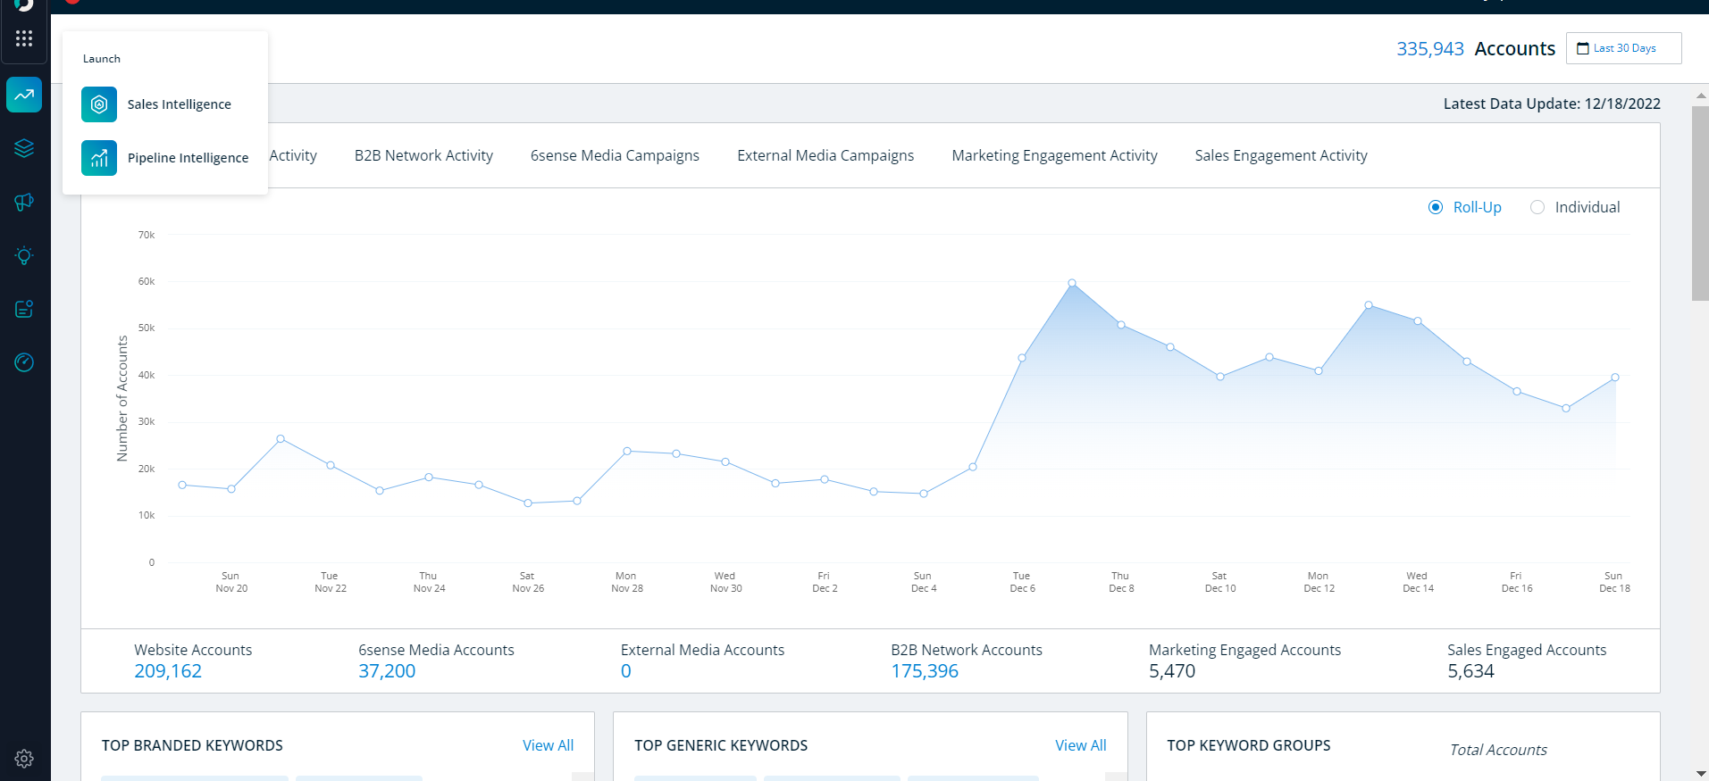Open the Last 30 Days date dropdown
This screenshot has height=781, width=1709.
click(x=1624, y=48)
